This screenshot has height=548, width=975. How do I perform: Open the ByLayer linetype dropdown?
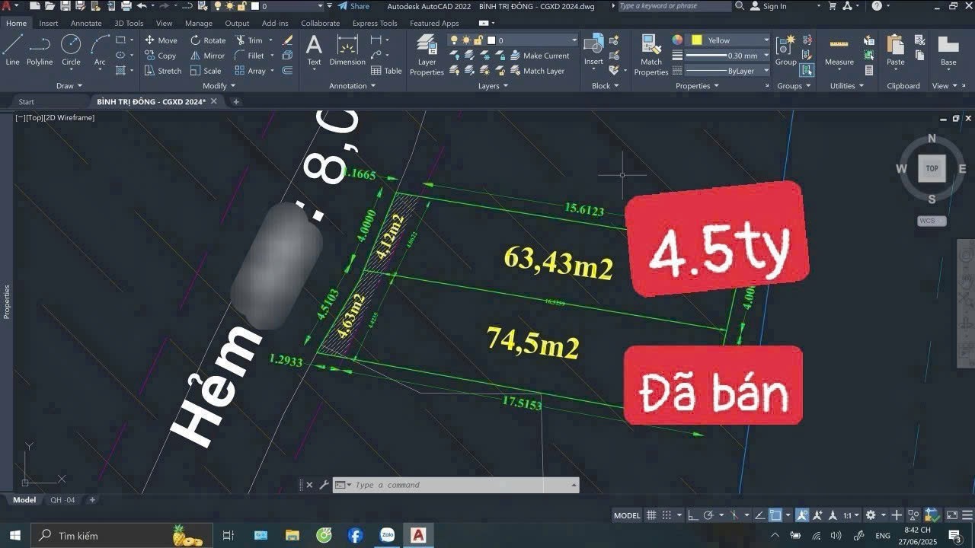pyautogui.click(x=766, y=71)
